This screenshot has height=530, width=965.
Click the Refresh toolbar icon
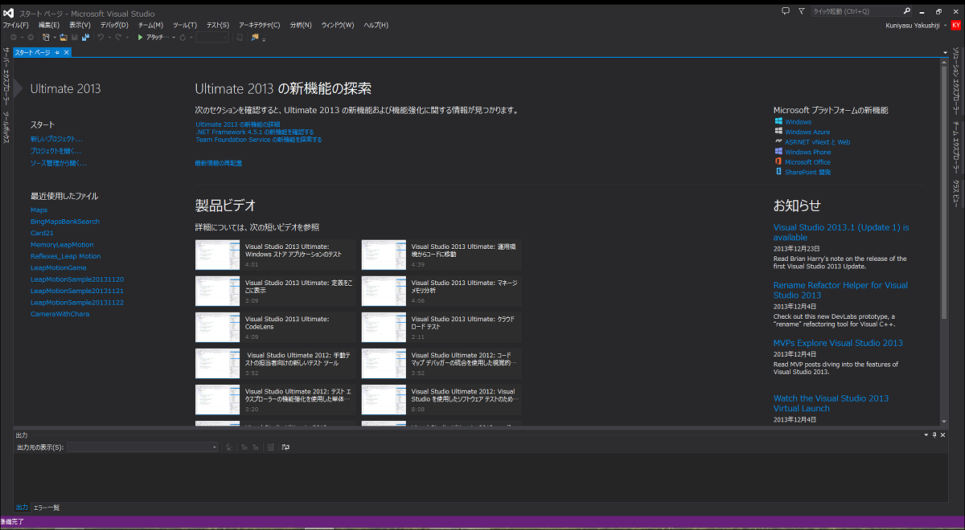click(x=183, y=38)
